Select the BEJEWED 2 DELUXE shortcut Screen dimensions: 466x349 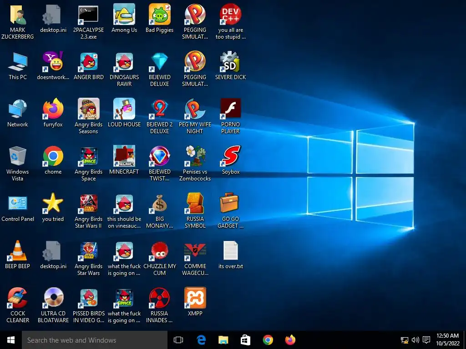(x=160, y=109)
